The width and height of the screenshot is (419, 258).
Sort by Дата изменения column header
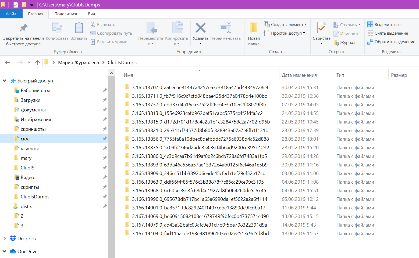299,75
